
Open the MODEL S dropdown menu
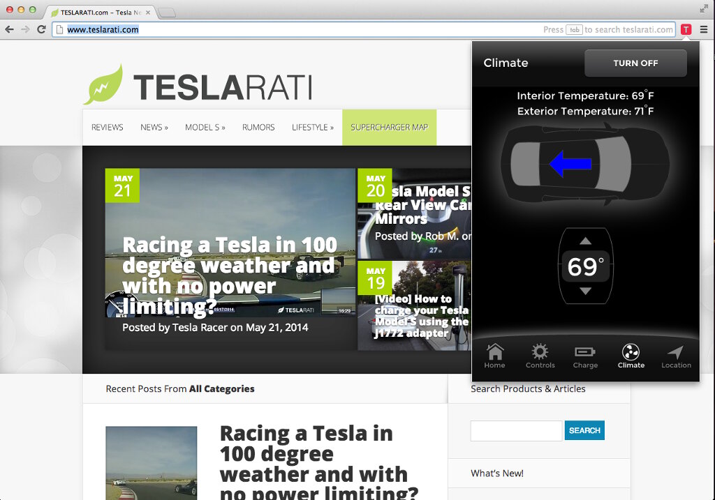[205, 128]
